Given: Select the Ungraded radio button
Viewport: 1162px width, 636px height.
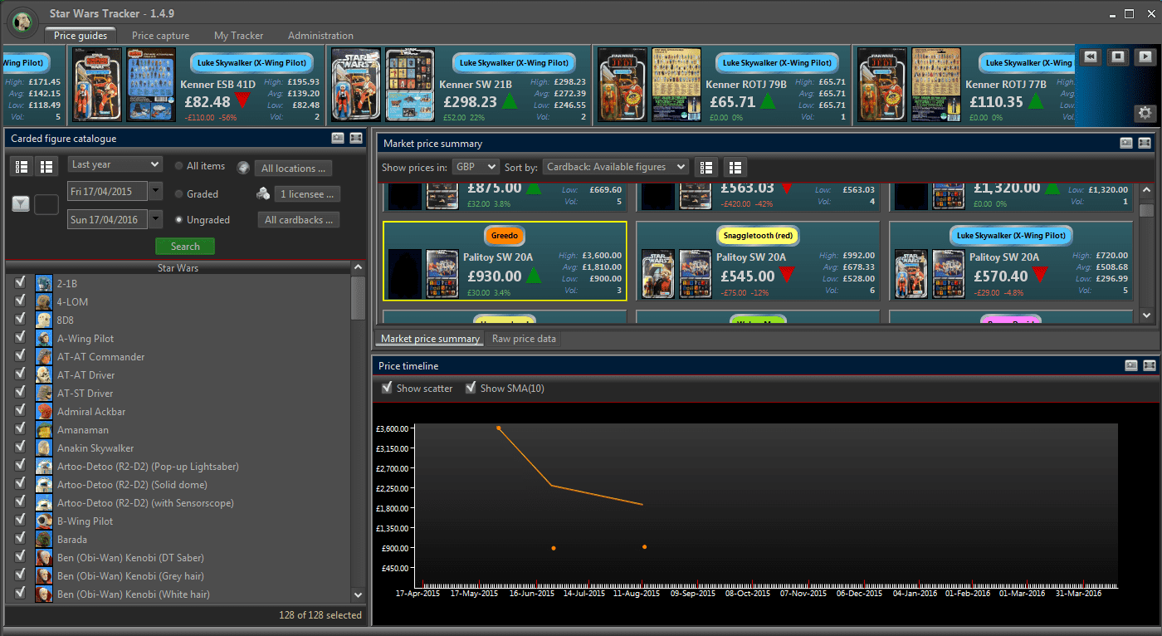Looking at the screenshot, I should (x=179, y=220).
